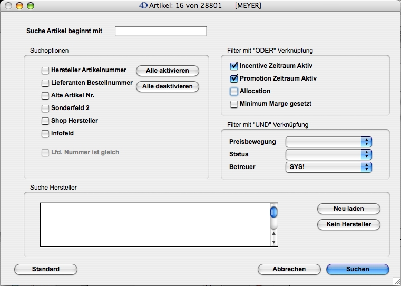The height and width of the screenshot is (286, 401).
Task: Check Minimum Marge gesetzt
Action: (x=234, y=104)
